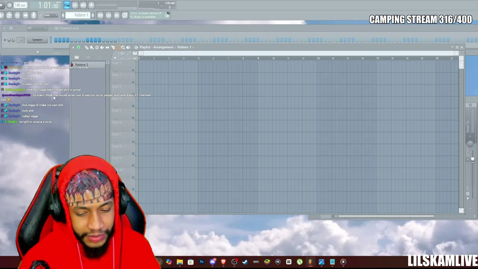Toggle the Alt modifier button
This screenshot has width=478, height=269.
(x=117, y=15)
